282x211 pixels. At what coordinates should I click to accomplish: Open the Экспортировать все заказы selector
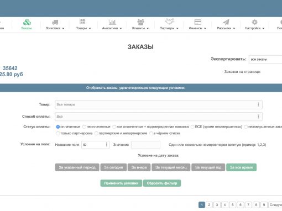point(265,59)
